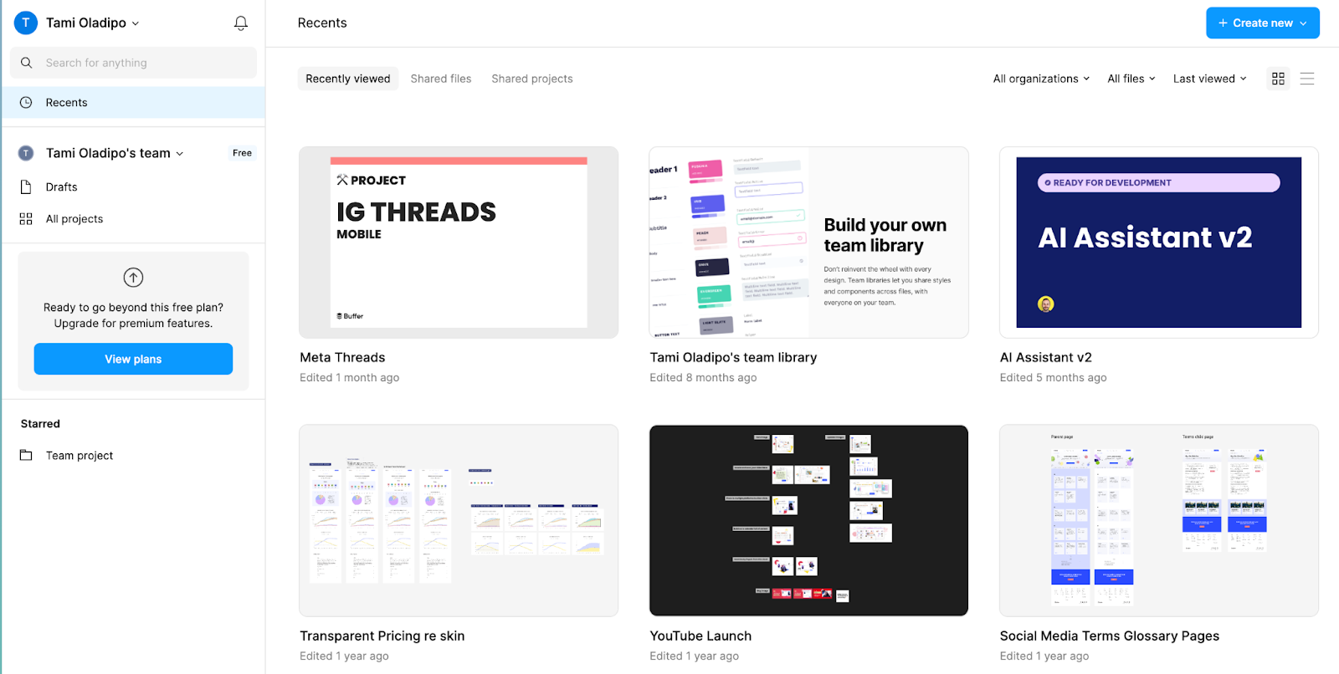Click the Recents clock icon
Screen dimensions: 1339x674
click(x=26, y=102)
